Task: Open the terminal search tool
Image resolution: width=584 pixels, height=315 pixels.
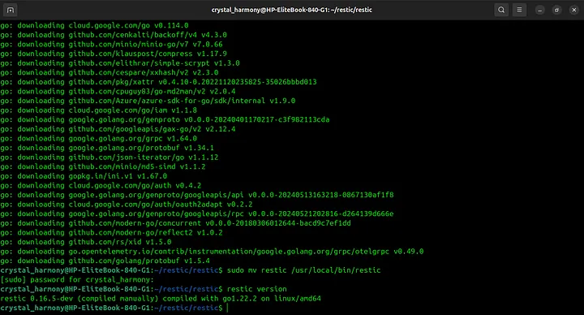Action: 501,10
